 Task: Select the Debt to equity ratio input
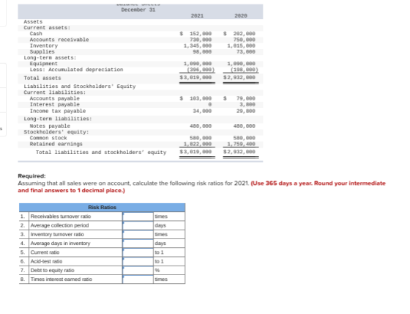[x=138, y=270]
